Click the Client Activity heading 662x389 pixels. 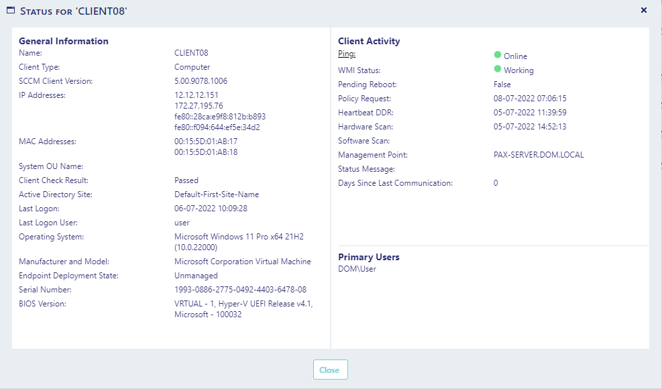tap(369, 41)
